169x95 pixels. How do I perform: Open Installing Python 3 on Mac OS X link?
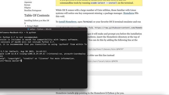37,22
